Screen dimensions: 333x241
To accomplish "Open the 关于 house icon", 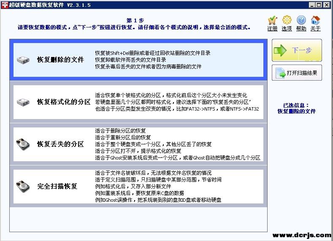I will (315, 20).
